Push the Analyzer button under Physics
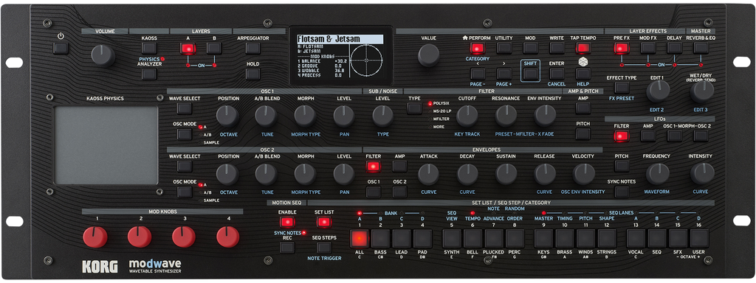 [149, 74]
